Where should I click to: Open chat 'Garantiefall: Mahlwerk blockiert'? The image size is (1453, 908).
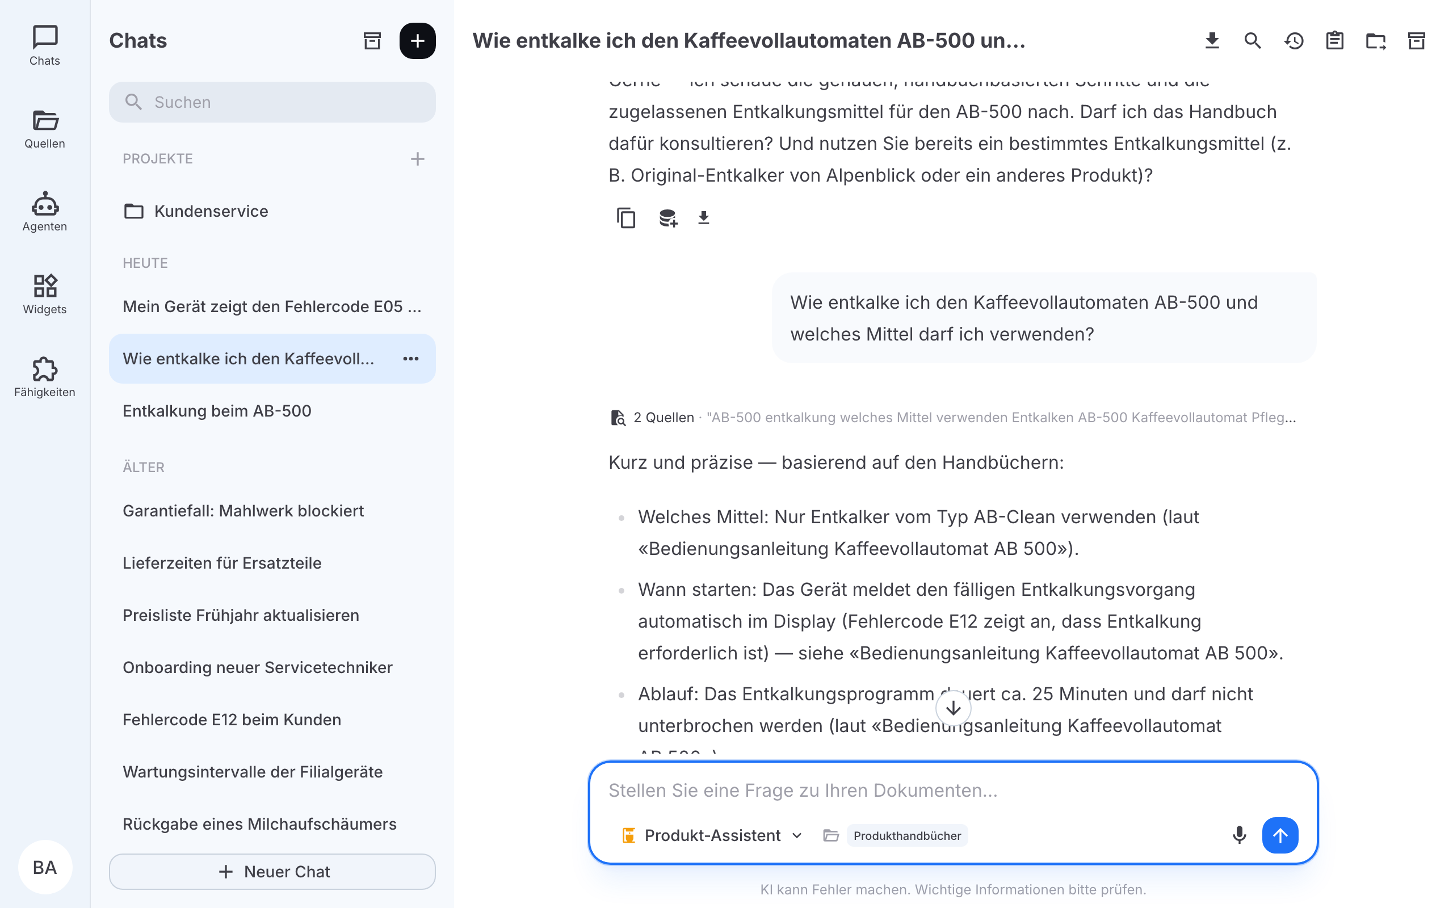click(x=272, y=510)
